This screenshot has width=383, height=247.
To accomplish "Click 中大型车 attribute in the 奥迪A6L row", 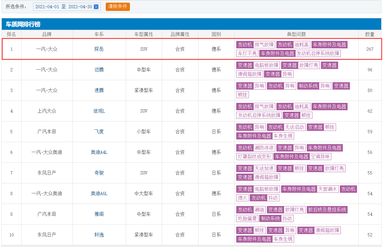I will (x=144, y=194).
